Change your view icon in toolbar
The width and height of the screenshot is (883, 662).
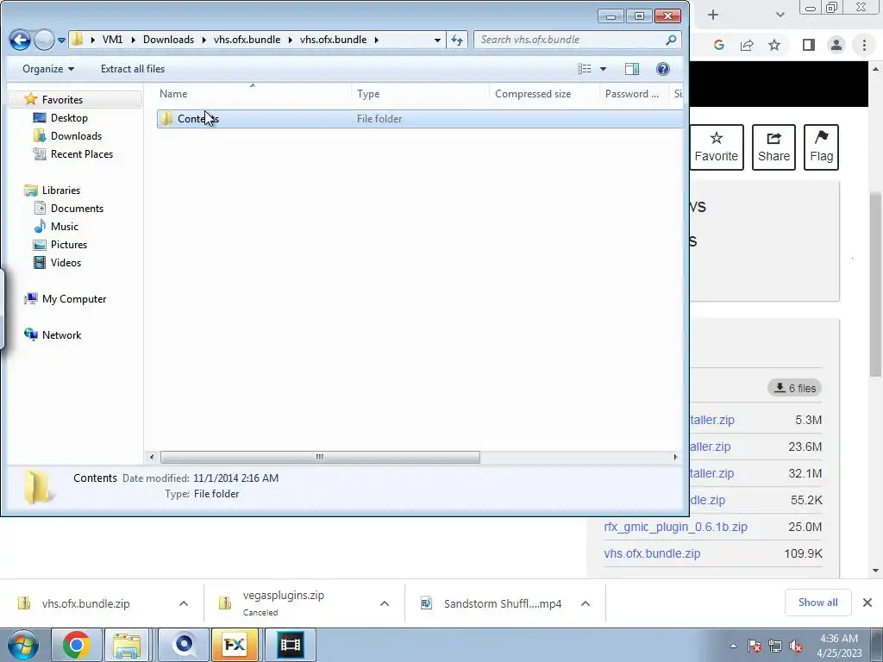[x=585, y=69]
